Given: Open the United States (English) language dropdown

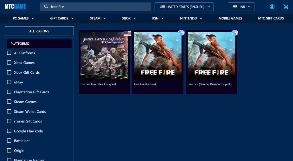Looking at the screenshot, I should pyautogui.click(x=184, y=7).
